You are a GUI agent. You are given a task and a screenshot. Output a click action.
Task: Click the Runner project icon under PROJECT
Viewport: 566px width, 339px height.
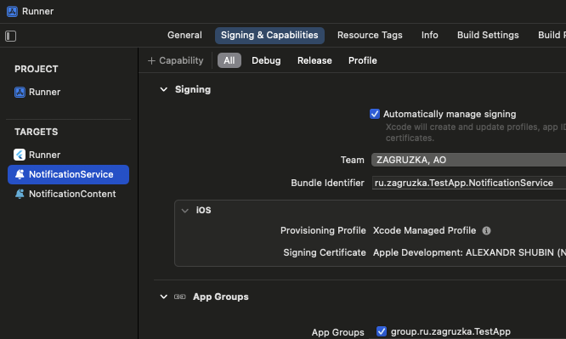[20, 92]
